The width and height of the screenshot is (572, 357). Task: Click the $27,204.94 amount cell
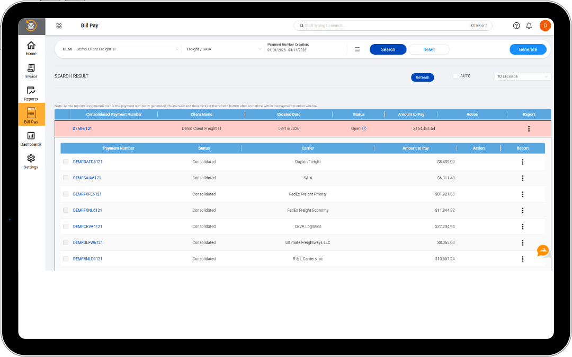coord(445,227)
